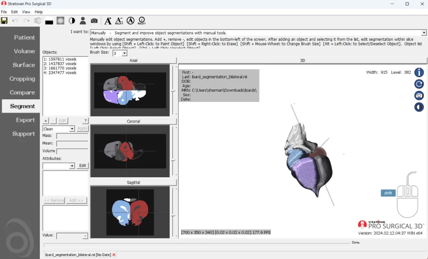This screenshot has height=259, width=428.
Task: Click the circled A toolbar icon
Action: pyautogui.click(x=131, y=21)
